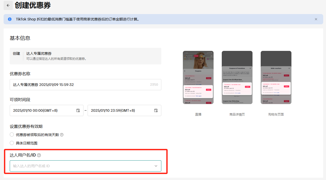
Task: Click the 达人专属优惠券 type heading
Action: point(39,53)
